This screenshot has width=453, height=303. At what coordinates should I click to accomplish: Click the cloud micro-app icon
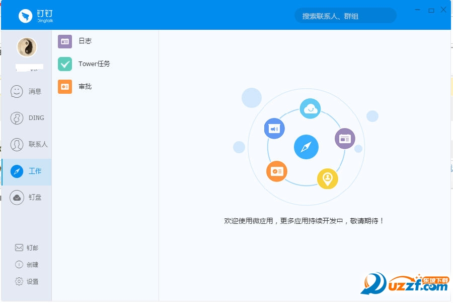311,108
